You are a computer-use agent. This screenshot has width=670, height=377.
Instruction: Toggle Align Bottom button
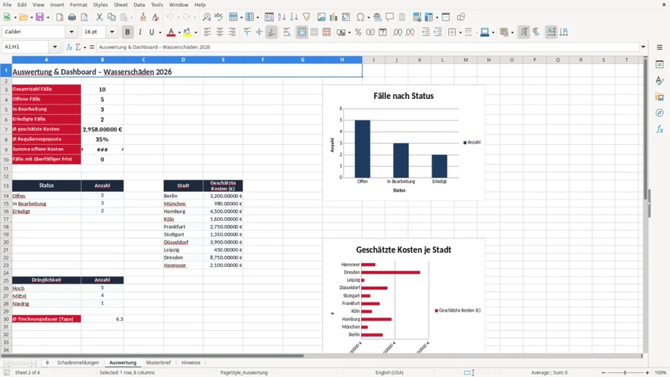tap(272, 32)
